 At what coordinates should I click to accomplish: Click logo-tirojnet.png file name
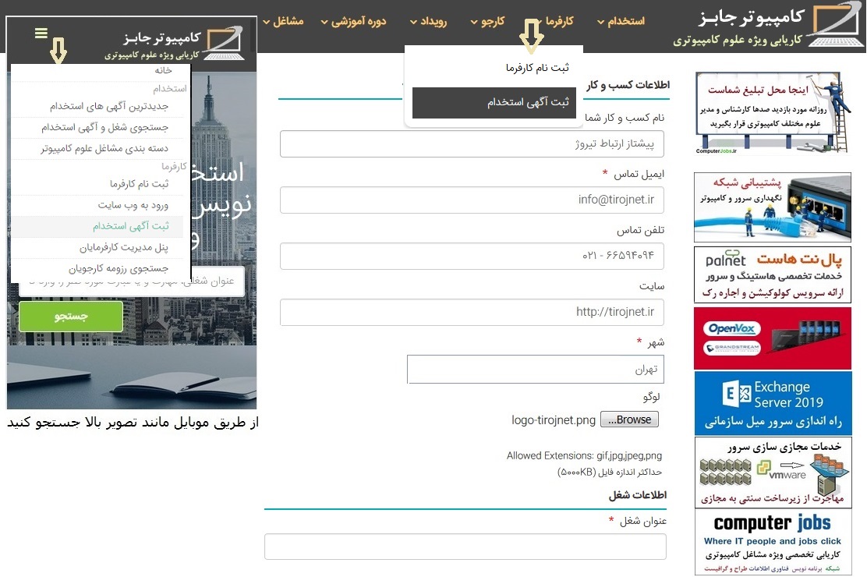[x=554, y=420]
